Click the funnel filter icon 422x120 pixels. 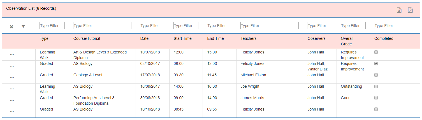[x=23, y=27]
